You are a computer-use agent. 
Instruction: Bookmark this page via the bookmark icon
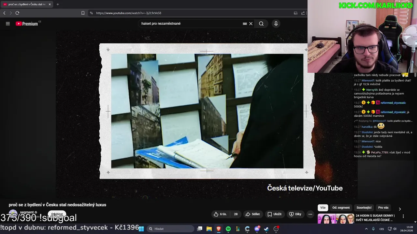(x=83, y=13)
